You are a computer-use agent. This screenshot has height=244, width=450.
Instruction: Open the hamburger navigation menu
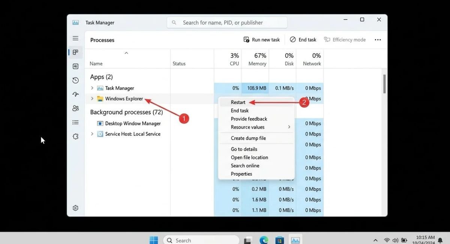pos(75,38)
